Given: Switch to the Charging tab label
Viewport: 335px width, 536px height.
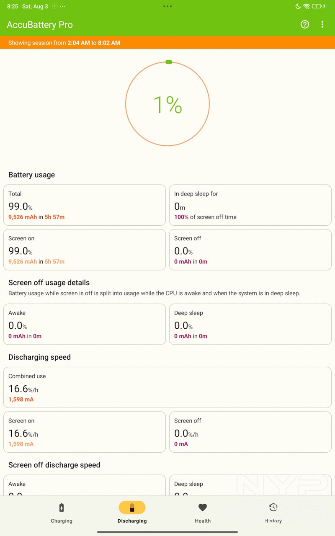Looking at the screenshot, I should pos(62,521).
